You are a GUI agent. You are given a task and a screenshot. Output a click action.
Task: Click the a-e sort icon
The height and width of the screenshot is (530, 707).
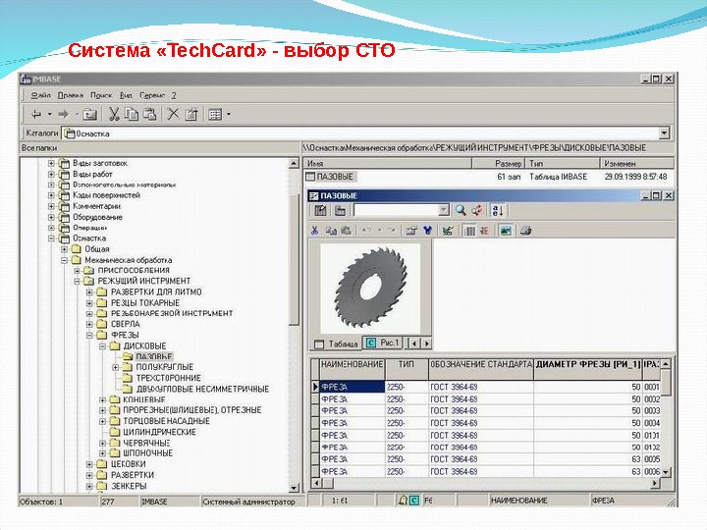tap(498, 210)
